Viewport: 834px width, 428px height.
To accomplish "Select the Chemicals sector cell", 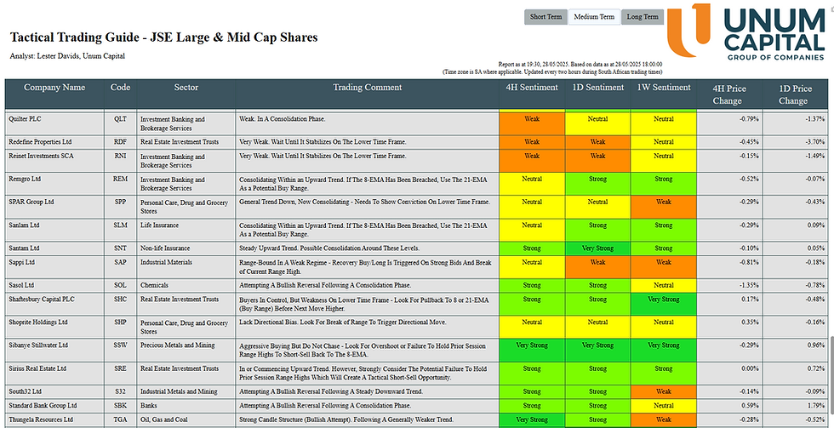I will (186, 286).
